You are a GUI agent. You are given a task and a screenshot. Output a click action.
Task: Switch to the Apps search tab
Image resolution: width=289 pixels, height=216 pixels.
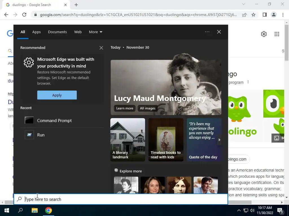pos(36,32)
